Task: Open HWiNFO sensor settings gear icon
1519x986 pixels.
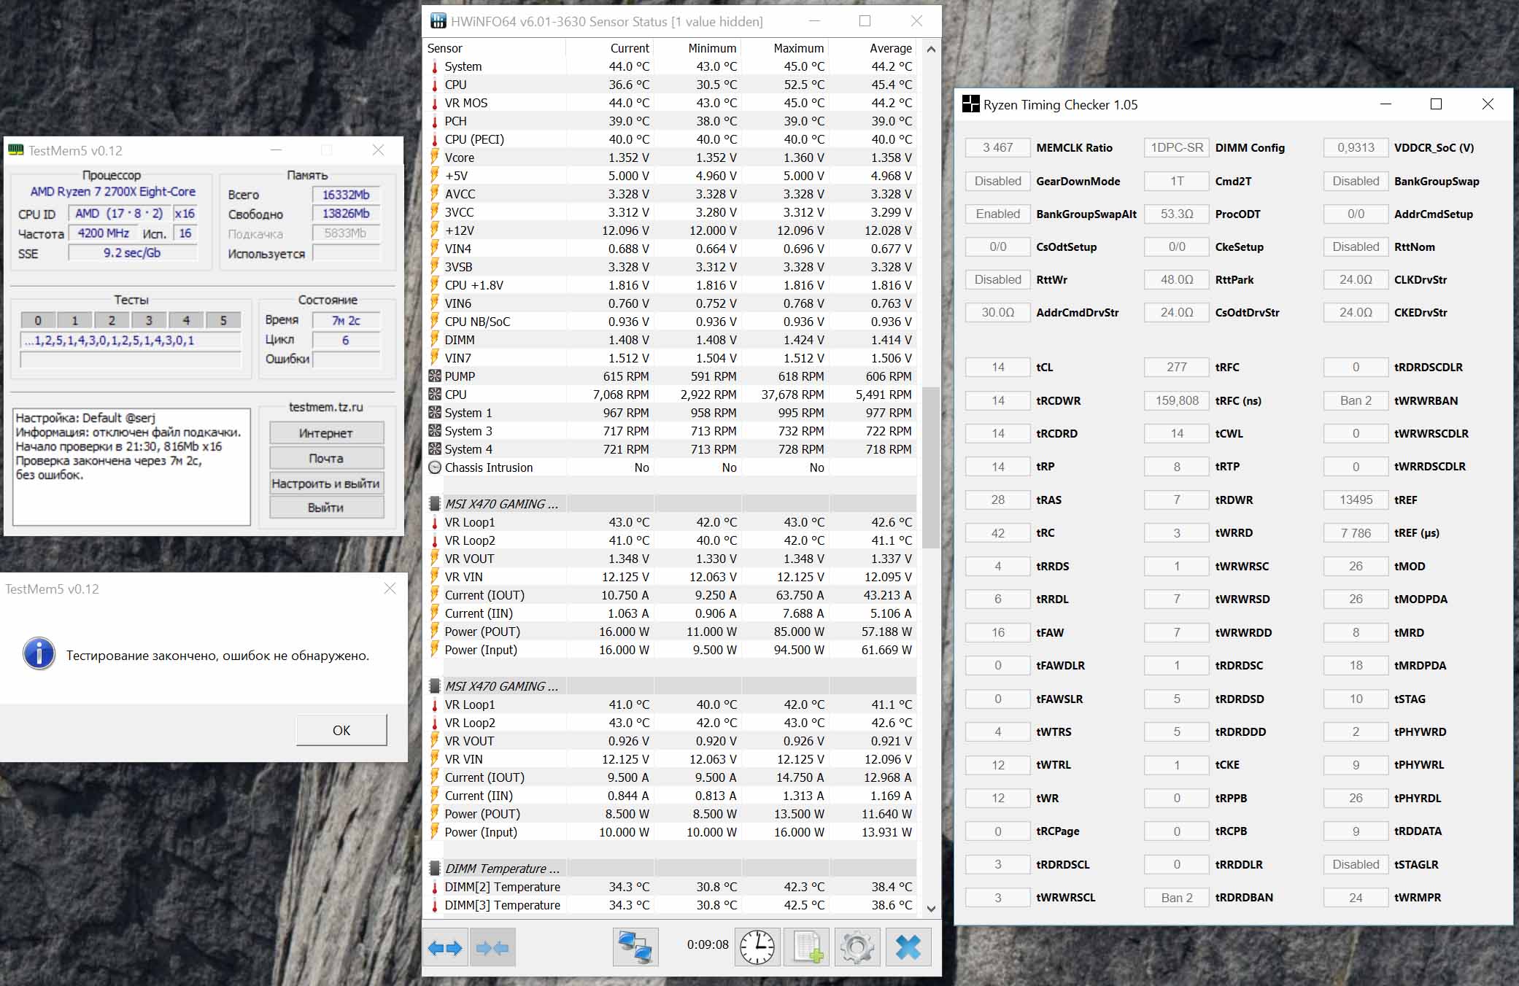Action: [x=857, y=947]
